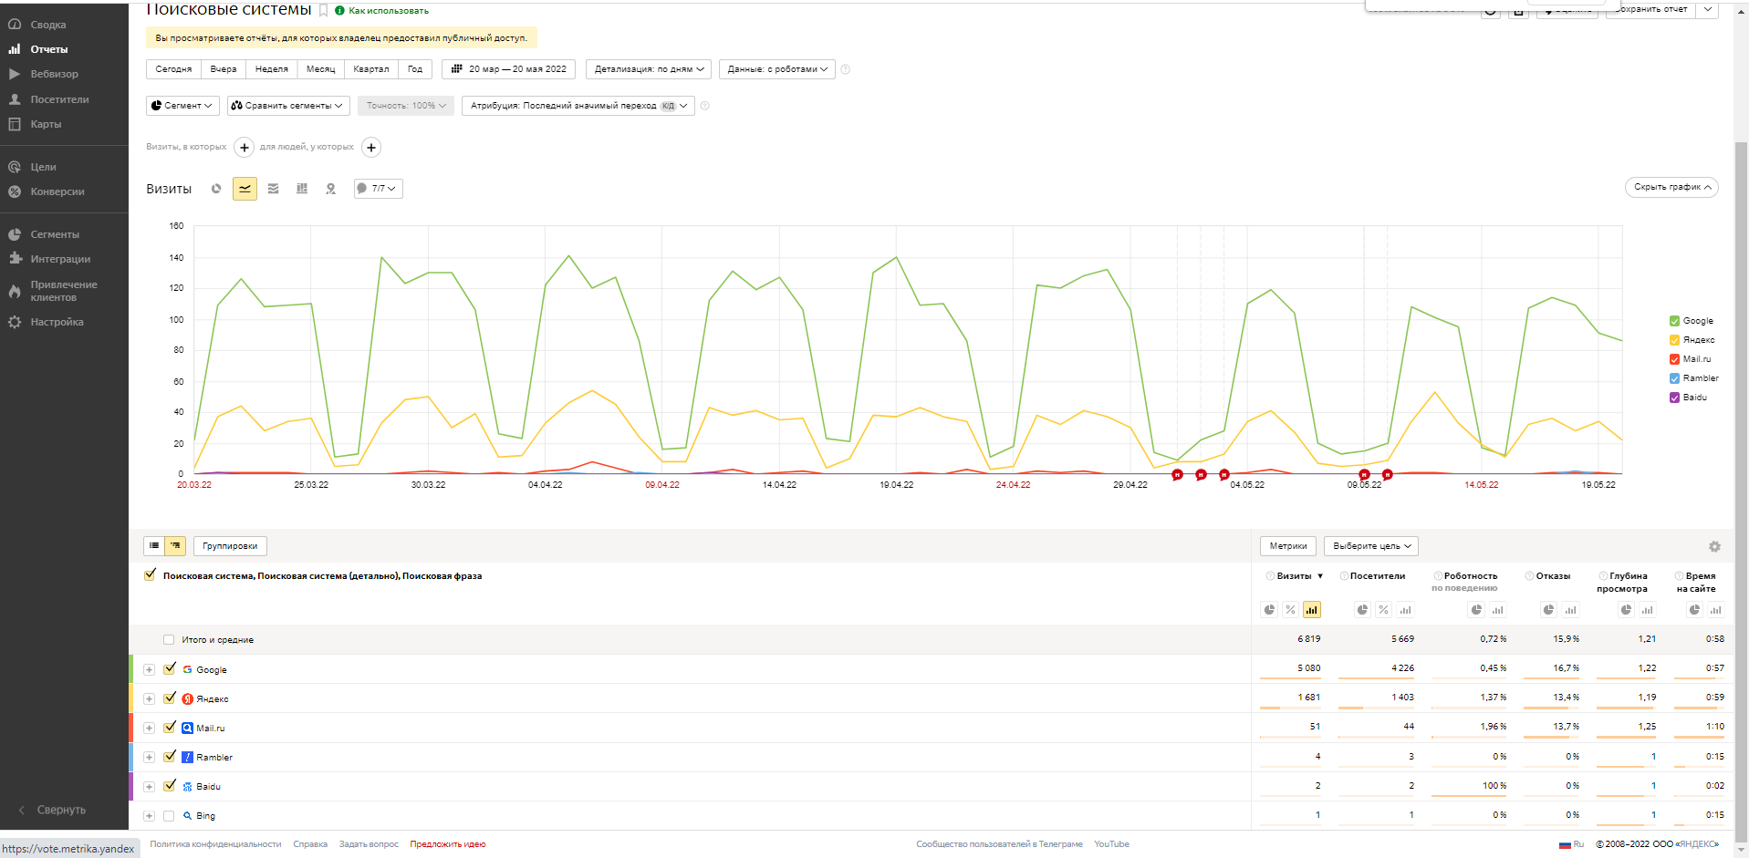Expand the Яндекс row details
Image resolution: width=1749 pixels, height=858 pixels.
point(149,699)
